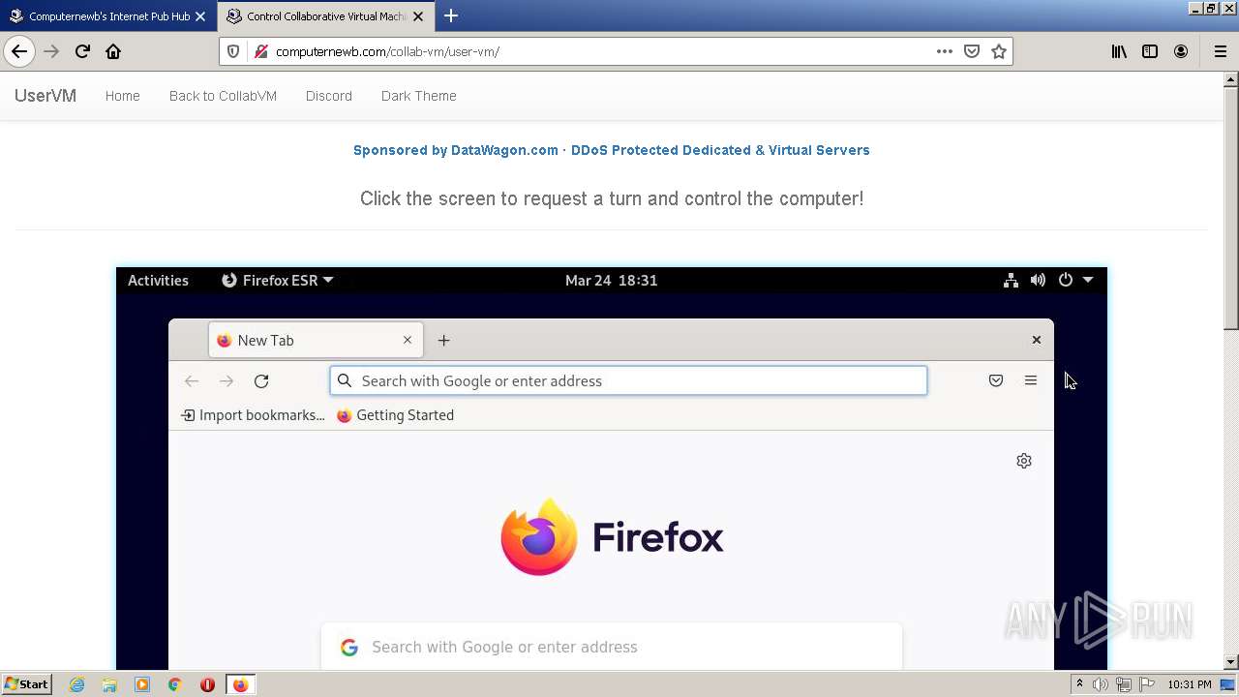Screen dimensions: 1239x697
Task: Focus VM Firefox address bar search field
Action: pyautogui.click(x=628, y=380)
